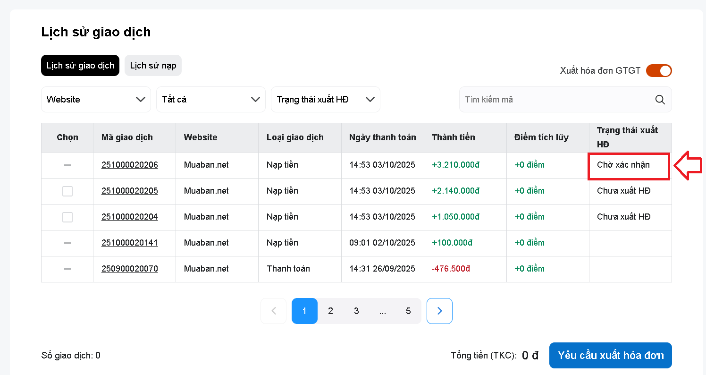Switch to Lịch sử nạp tab

153,66
